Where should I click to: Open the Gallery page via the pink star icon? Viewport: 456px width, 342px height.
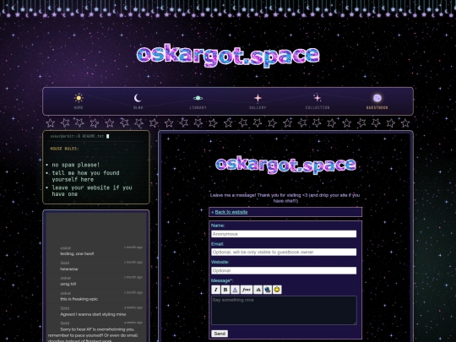[x=258, y=98]
